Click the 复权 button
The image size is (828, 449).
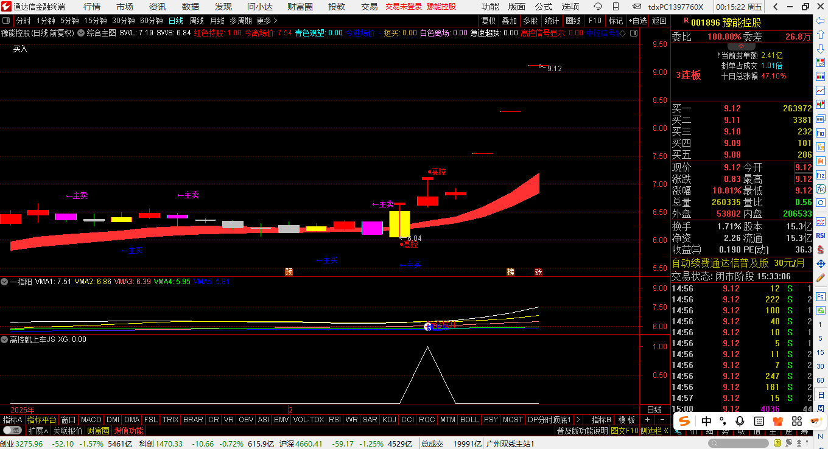click(x=489, y=21)
